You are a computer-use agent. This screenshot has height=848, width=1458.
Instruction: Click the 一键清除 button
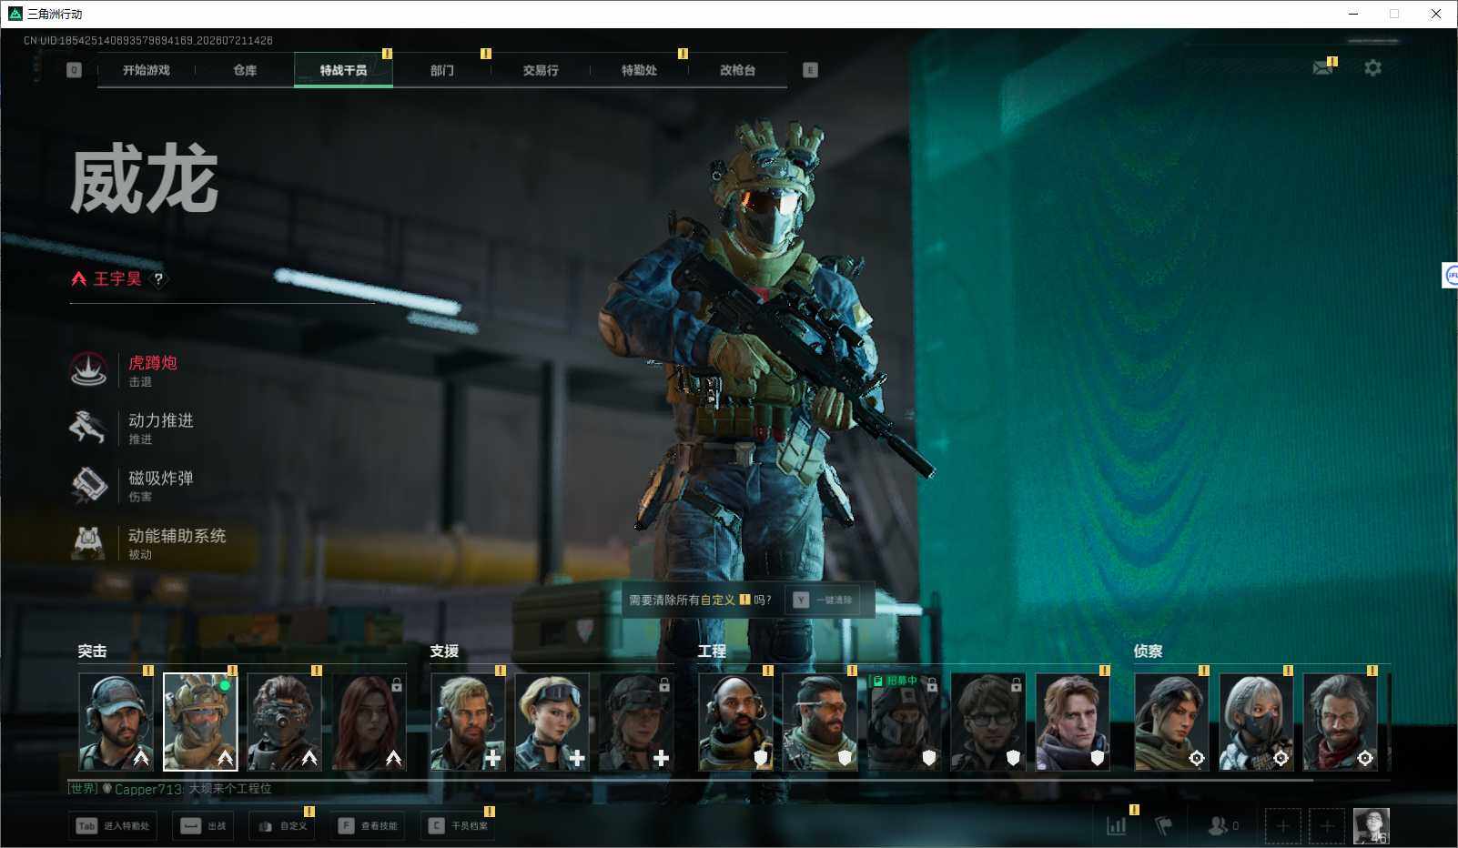tap(825, 600)
